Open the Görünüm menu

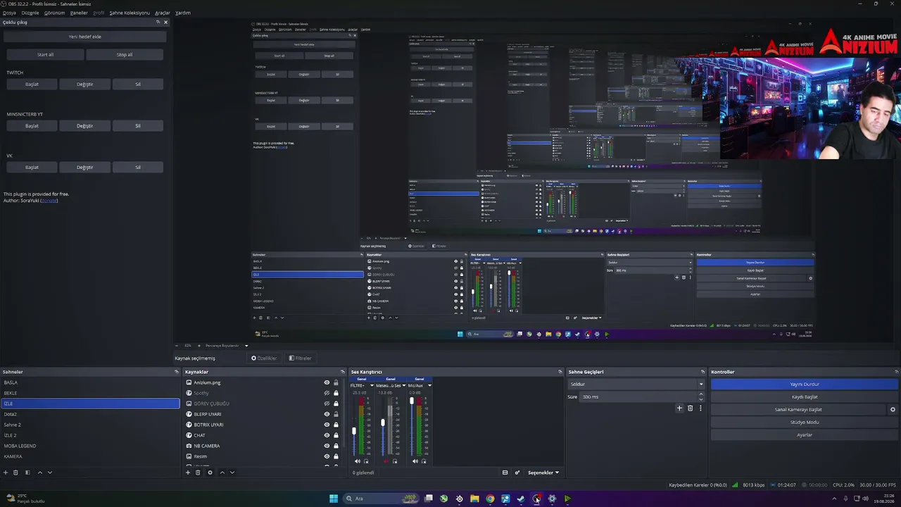[x=54, y=13]
